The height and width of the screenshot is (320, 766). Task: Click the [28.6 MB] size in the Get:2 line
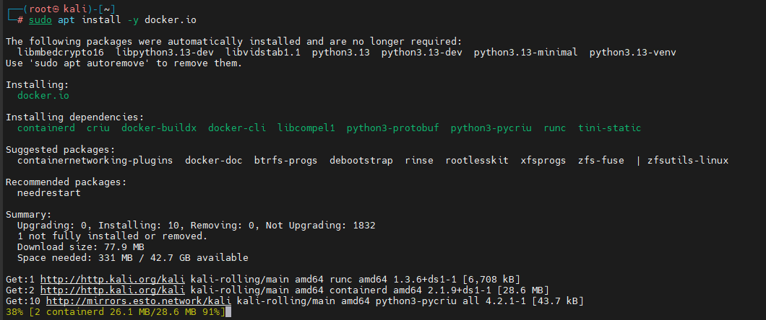[522, 290]
